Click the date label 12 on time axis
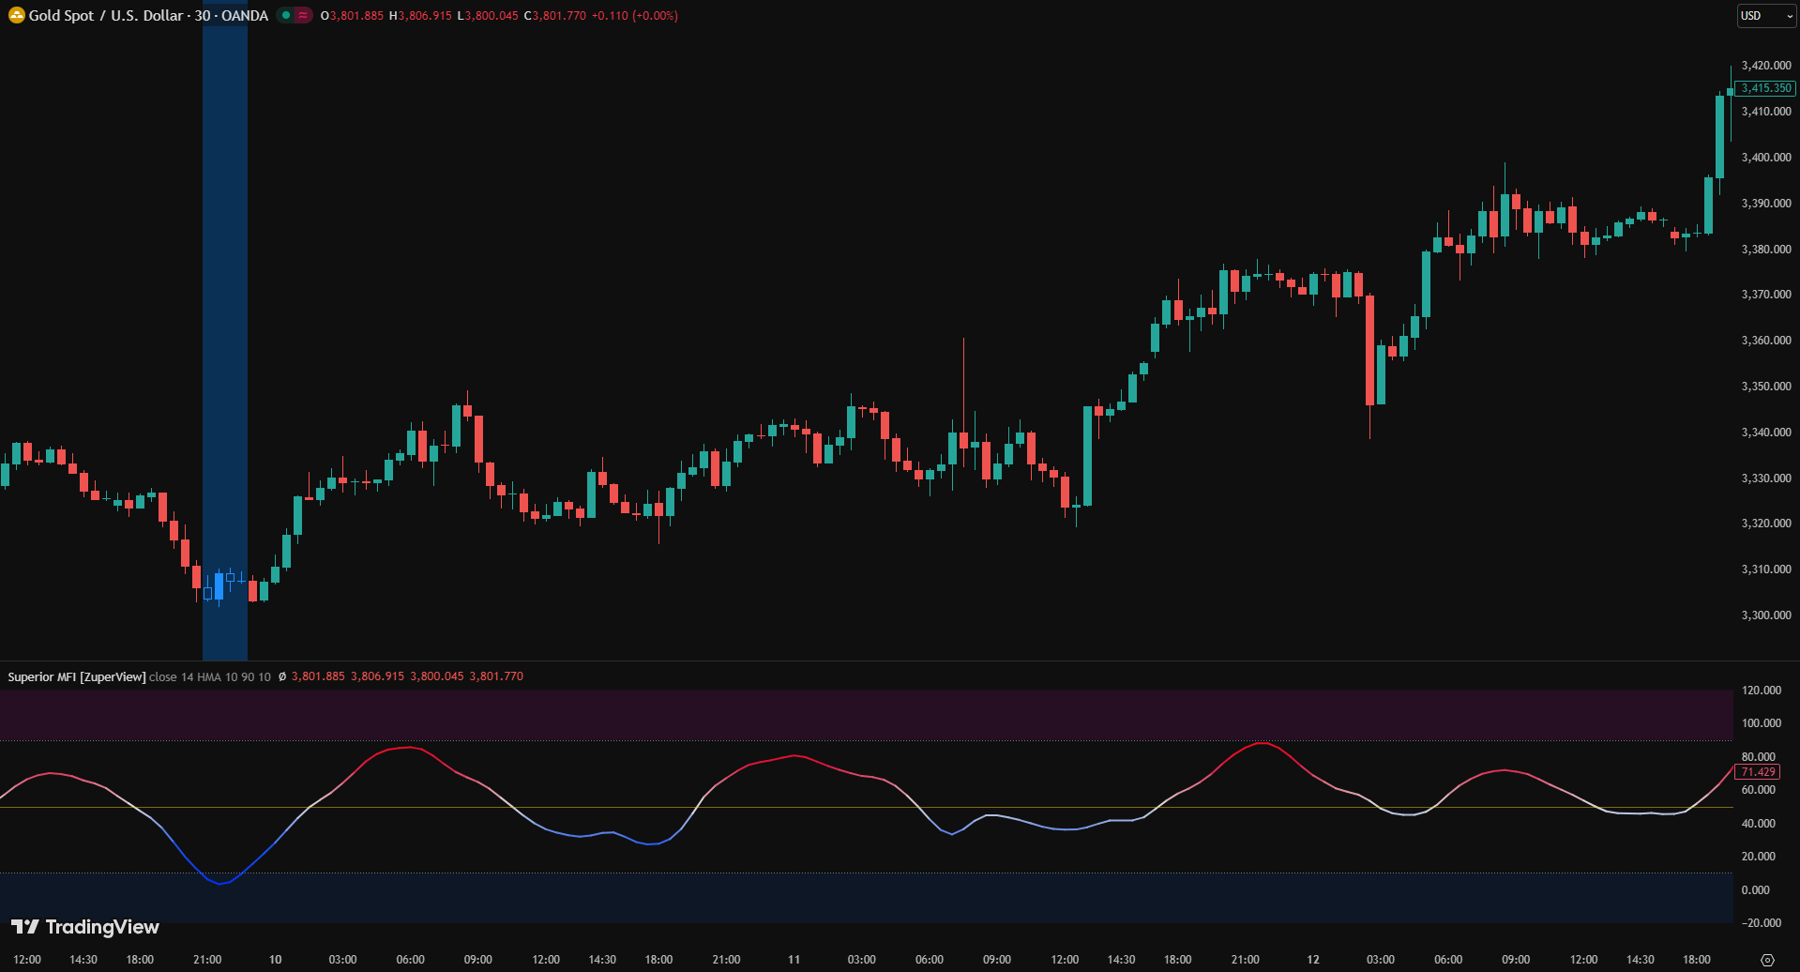Screen dimensions: 1800x972 tap(1313, 960)
